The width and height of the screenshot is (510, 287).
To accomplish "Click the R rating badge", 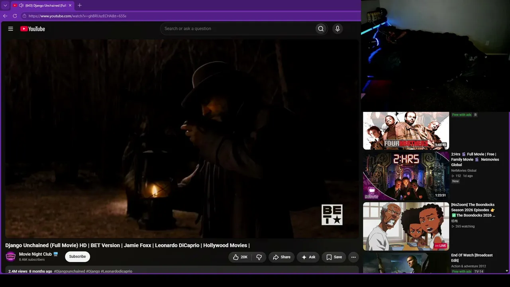I will coord(475,115).
